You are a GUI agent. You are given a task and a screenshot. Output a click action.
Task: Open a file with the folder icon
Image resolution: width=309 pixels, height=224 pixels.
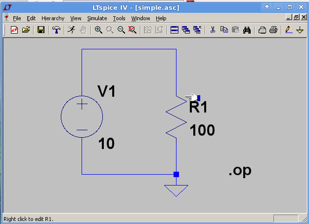tap(26, 30)
